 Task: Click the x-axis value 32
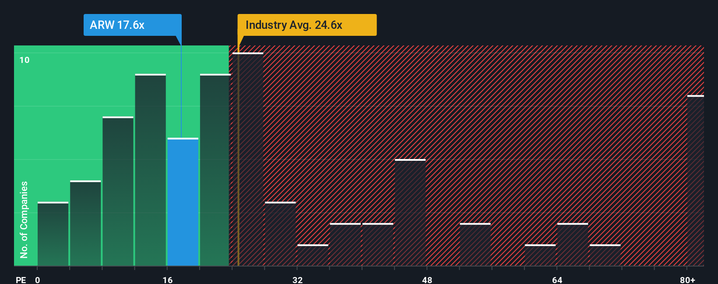[x=297, y=280]
